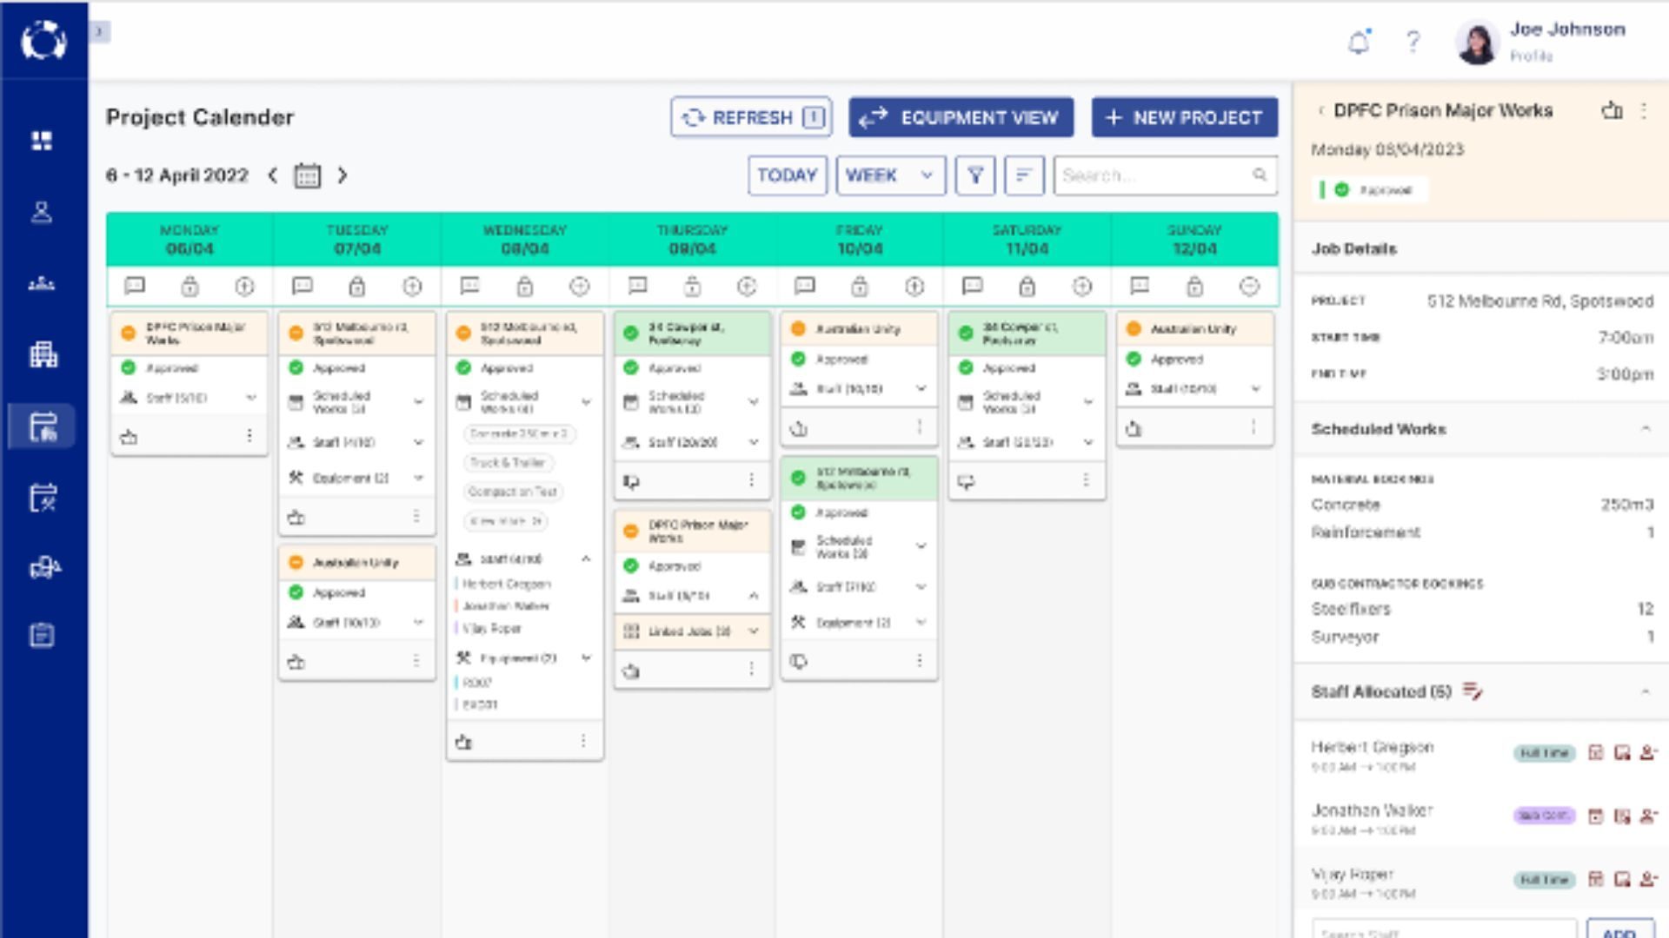Toggle the lock icon under Sunday 12/04

click(1194, 287)
